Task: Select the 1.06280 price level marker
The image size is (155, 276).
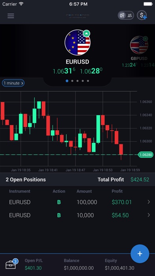Action: click(x=146, y=155)
